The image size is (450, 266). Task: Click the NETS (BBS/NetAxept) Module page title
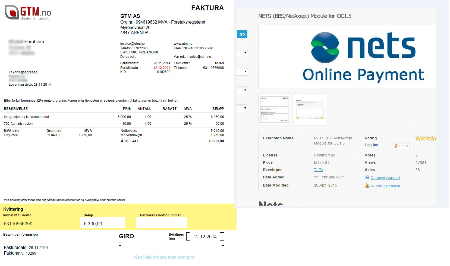tap(305, 16)
